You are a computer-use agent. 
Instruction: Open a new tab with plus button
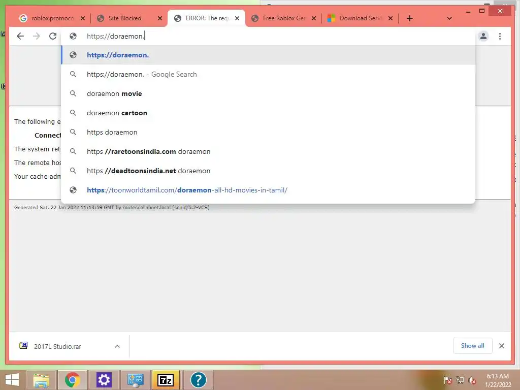point(410,18)
